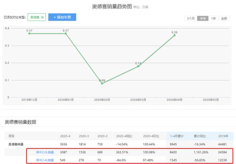Click the 2020-4环比 column header
The height and width of the screenshot is (164, 236).
point(151,136)
